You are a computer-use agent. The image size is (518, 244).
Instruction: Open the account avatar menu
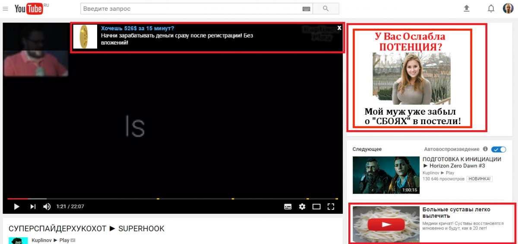coord(508,8)
